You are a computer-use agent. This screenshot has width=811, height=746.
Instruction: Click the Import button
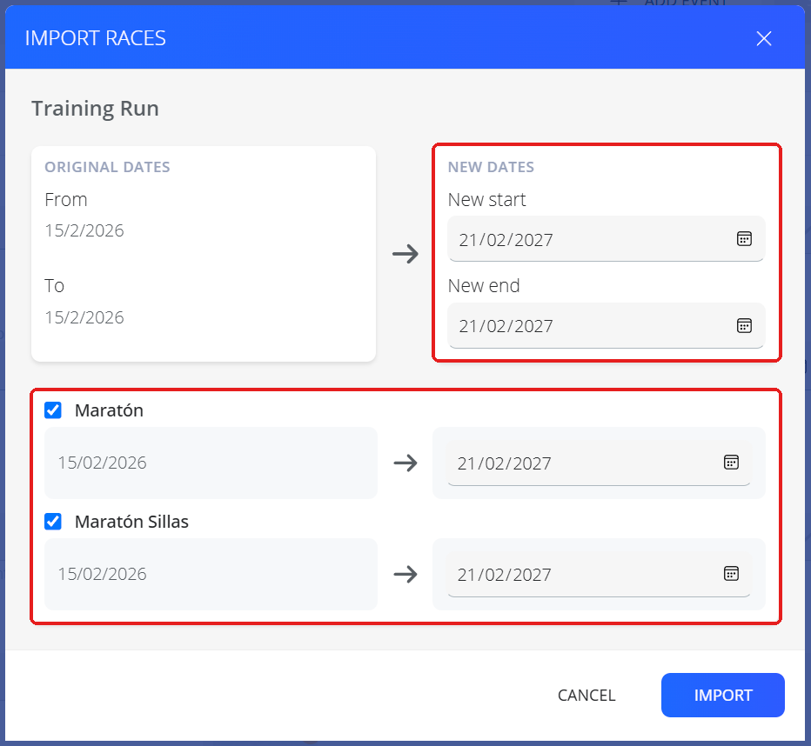click(722, 695)
